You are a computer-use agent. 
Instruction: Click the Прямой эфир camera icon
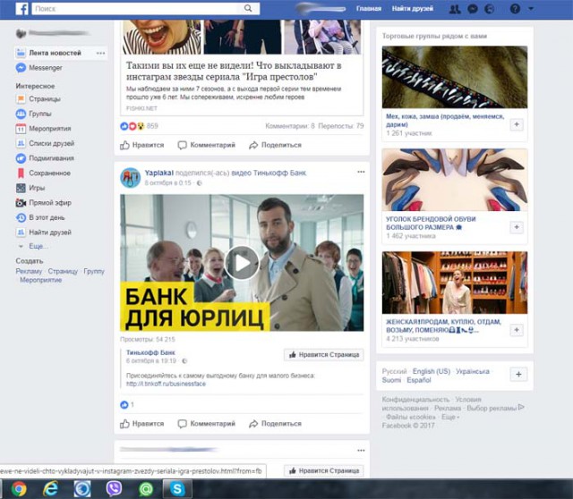click(x=21, y=203)
